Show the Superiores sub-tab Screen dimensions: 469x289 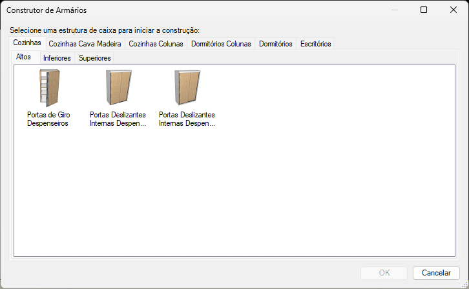tap(94, 58)
